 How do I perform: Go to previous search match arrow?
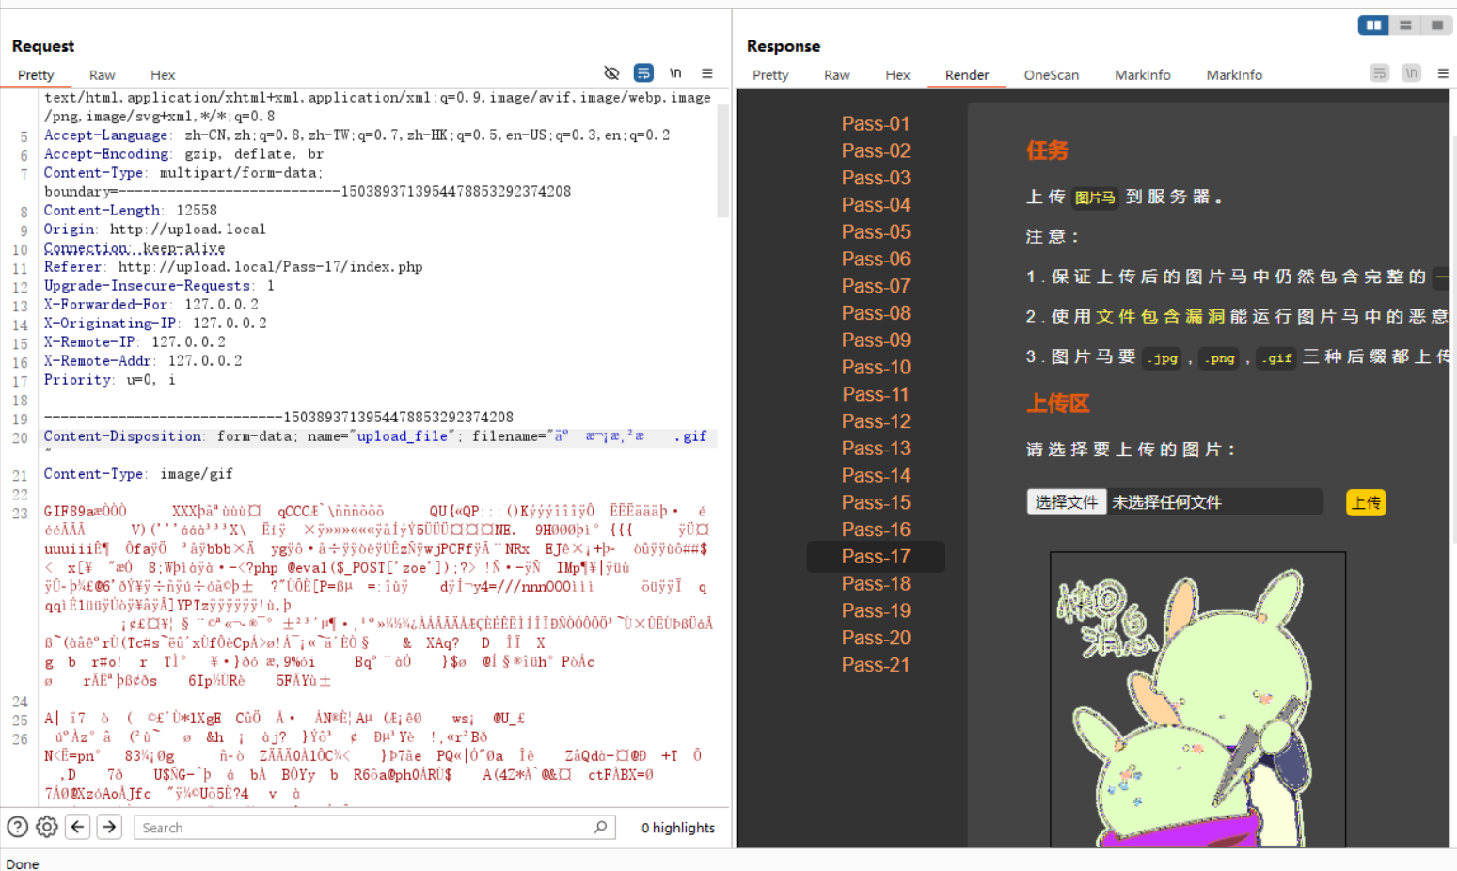click(78, 827)
